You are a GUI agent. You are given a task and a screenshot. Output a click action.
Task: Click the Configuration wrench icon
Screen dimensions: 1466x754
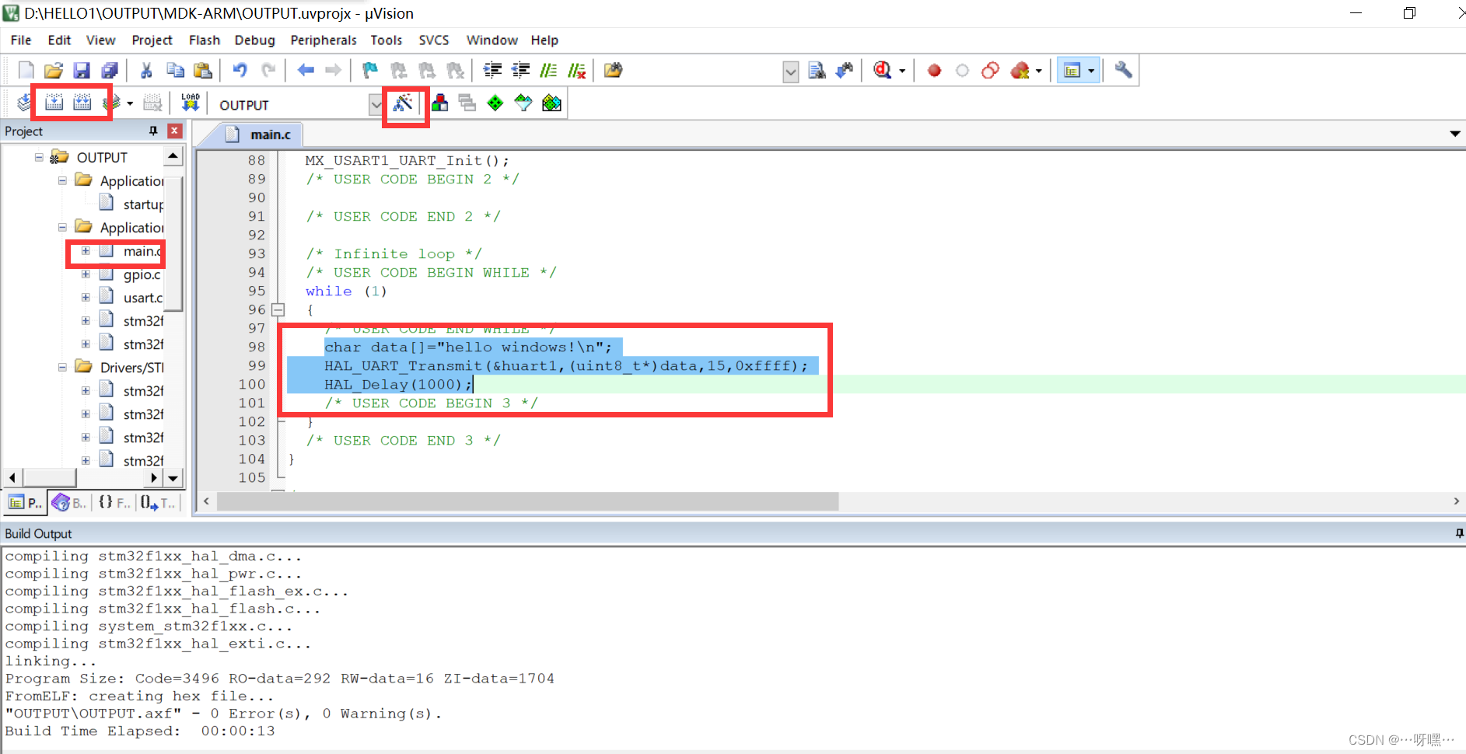point(1123,71)
